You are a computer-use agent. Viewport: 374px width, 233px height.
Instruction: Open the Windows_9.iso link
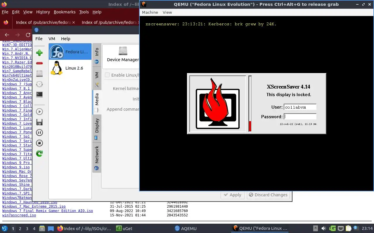coord(16,167)
